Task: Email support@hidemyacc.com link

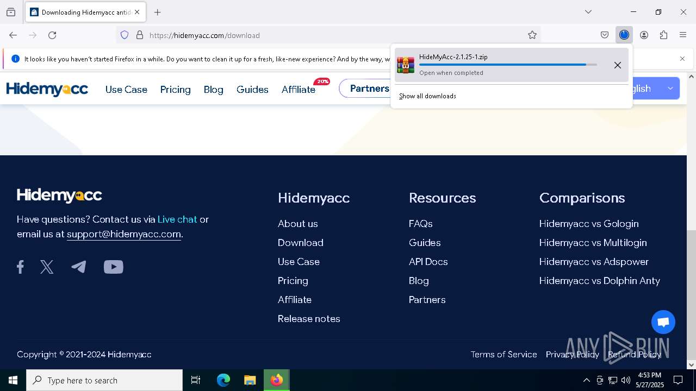Action: click(124, 234)
